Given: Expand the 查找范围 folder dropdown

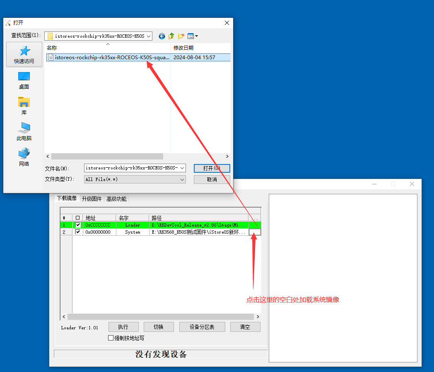Looking at the screenshot, I should coord(149,36).
